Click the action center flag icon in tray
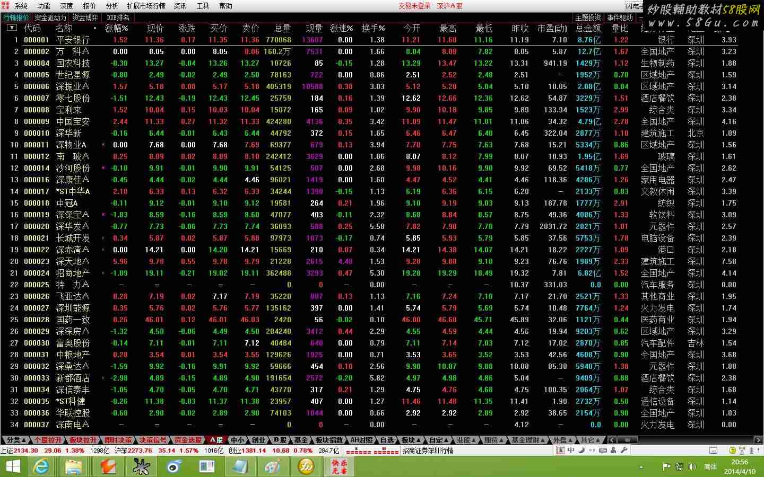 click(x=667, y=467)
